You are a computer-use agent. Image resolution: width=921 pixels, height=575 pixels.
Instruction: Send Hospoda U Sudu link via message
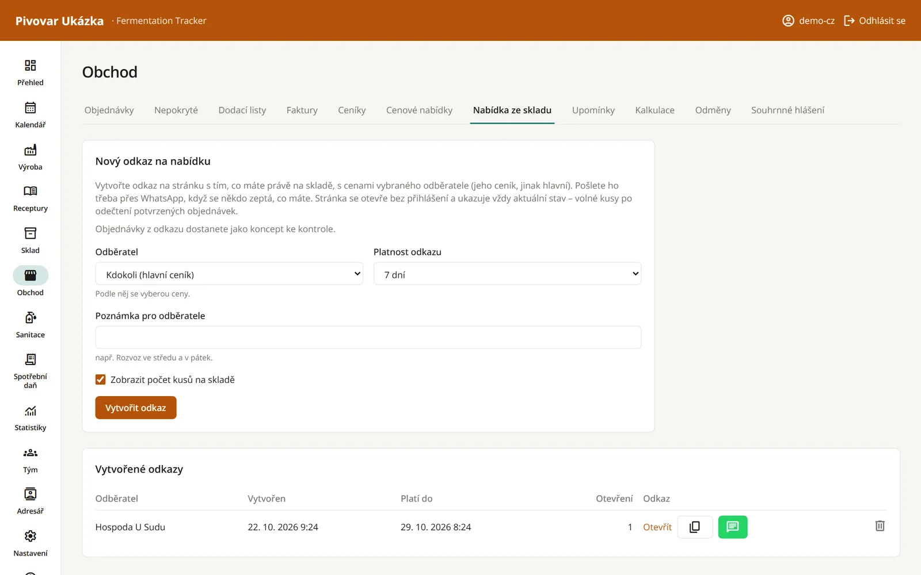733,527
